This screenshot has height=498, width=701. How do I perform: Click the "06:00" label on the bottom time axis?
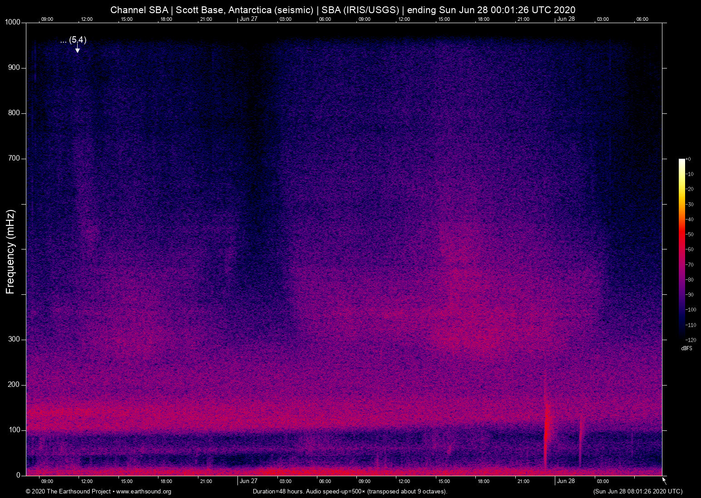[325, 481]
